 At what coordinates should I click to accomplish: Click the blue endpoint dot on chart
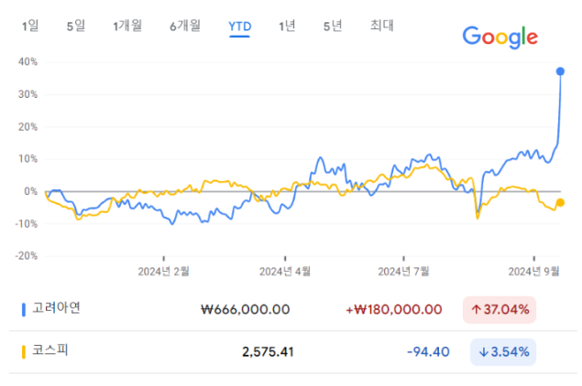click(x=560, y=71)
